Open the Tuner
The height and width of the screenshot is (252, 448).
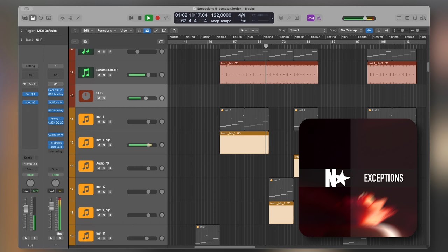pyautogui.click(x=289, y=18)
